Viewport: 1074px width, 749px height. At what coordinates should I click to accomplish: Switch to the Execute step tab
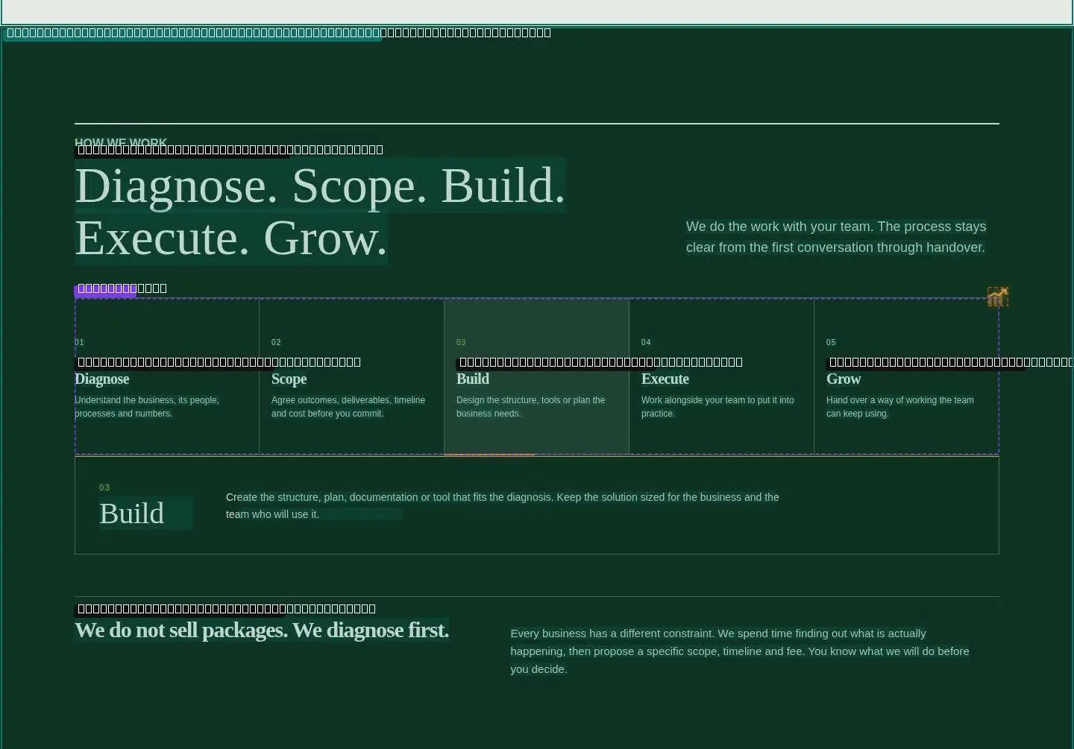click(722, 376)
